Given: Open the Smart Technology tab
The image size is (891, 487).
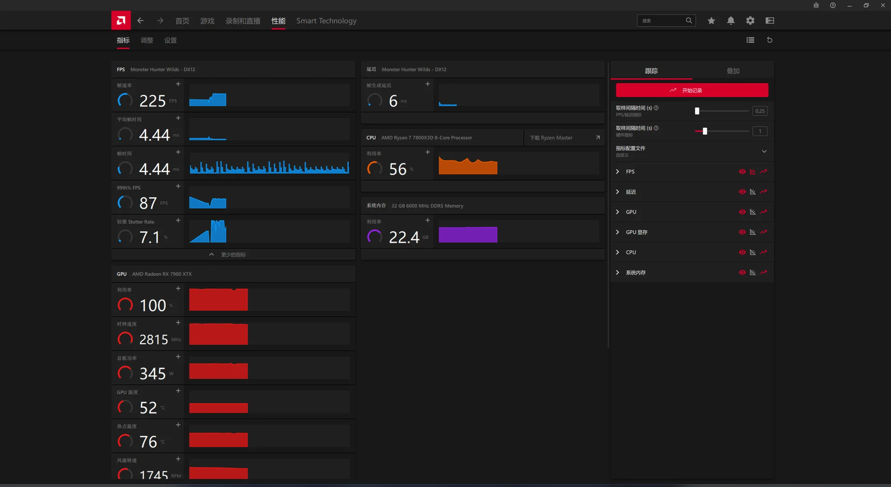Looking at the screenshot, I should pos(327,21).
